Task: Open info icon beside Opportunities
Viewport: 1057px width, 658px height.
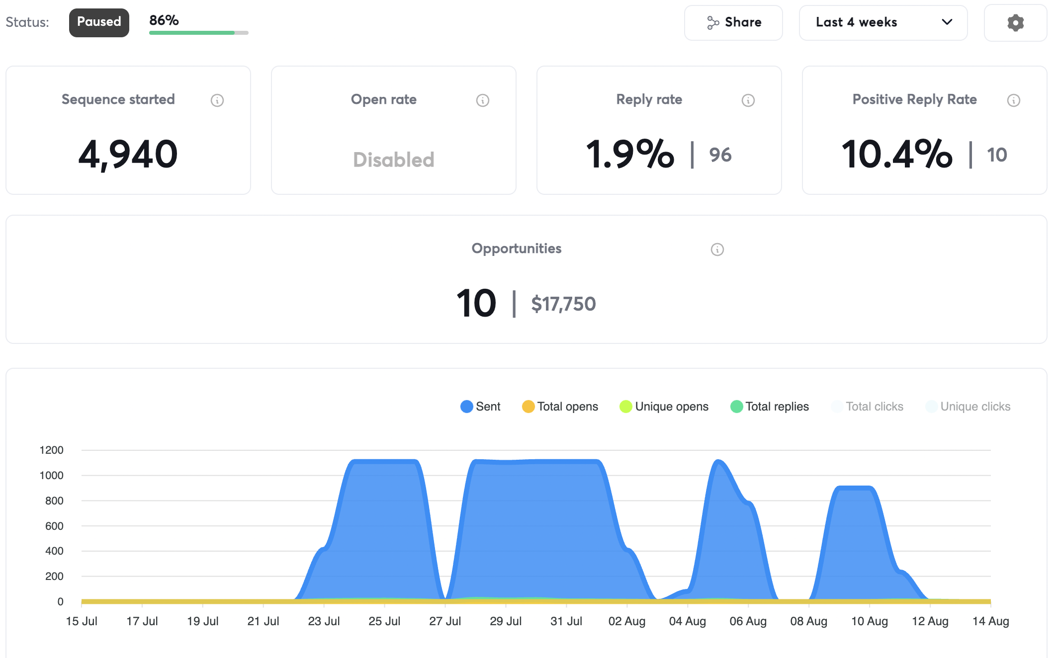Action: pyautogui.click(x=717, y=249)
